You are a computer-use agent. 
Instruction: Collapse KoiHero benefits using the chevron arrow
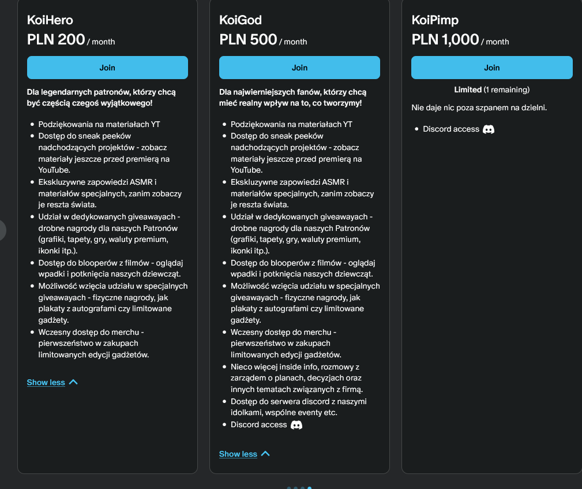point(73,382)
